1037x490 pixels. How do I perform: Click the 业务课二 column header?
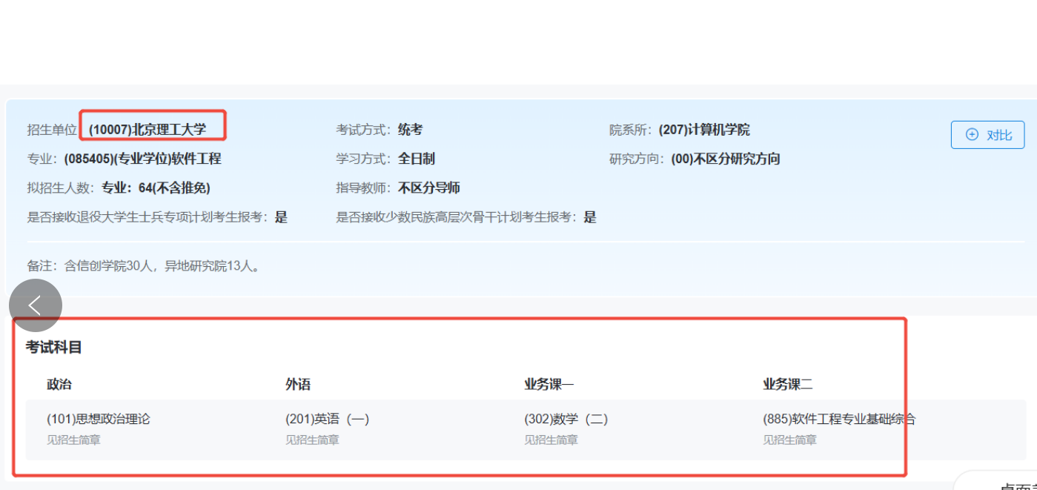(788, 384)
